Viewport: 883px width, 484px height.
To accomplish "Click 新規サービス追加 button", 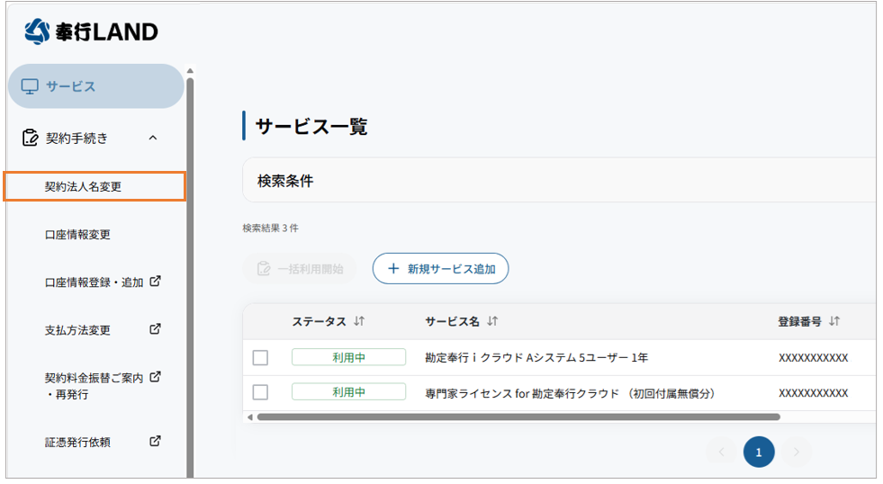I will tap(440, 268).
